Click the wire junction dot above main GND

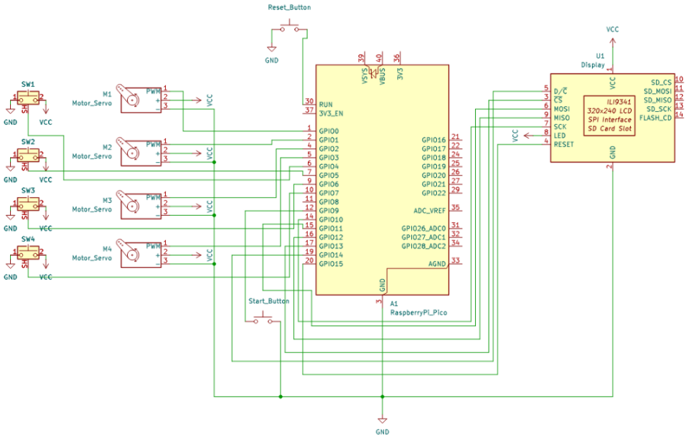[382, 397]
